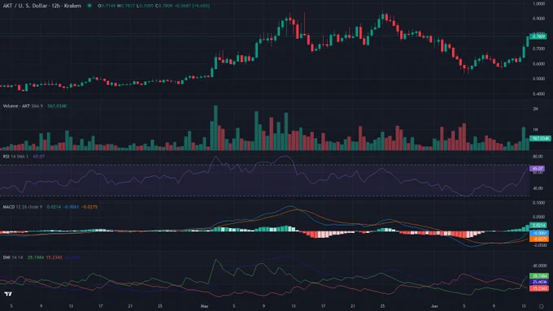The width and height of the screenshot is (553, 311).
Task: Click the 40.0000 DMI axis tick
Action: [540, 266]
